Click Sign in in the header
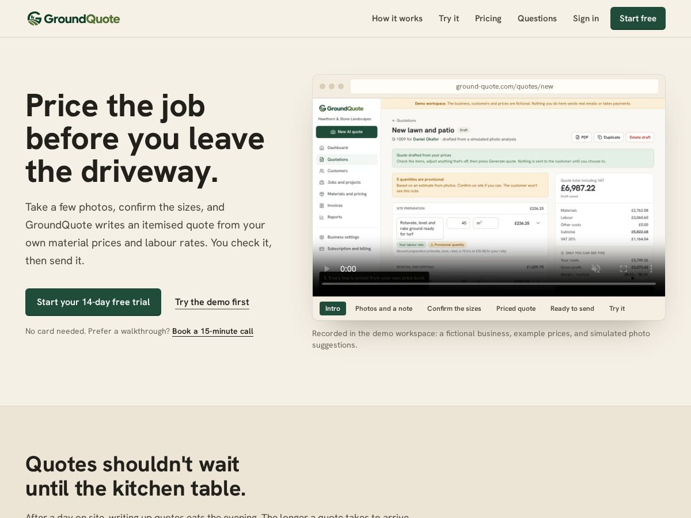Image resolution: width=691 pixels, height=518 pixels. [x=586, y=18]
